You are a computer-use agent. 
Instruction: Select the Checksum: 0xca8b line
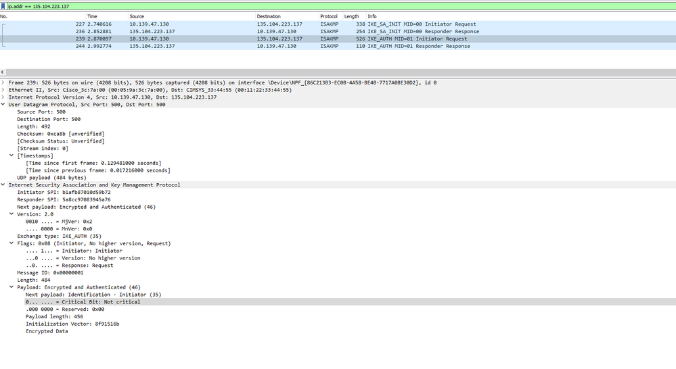point(61,134)
